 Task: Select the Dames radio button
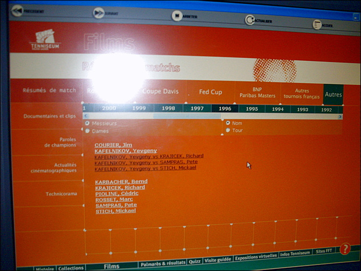click(87, 131)
